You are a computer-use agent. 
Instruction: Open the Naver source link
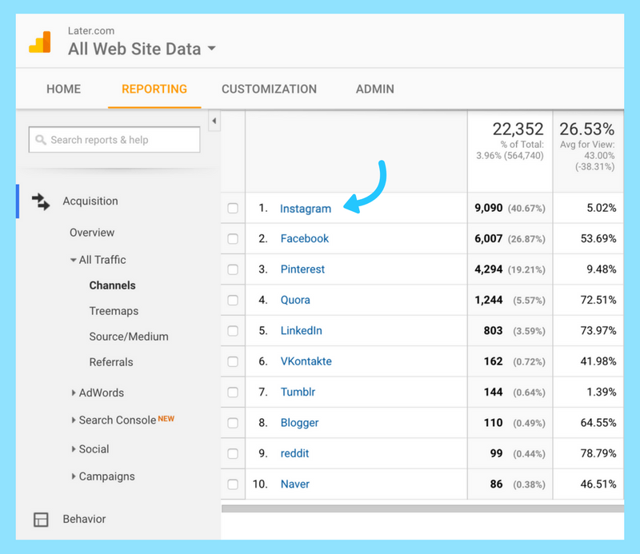coord(295,484)
